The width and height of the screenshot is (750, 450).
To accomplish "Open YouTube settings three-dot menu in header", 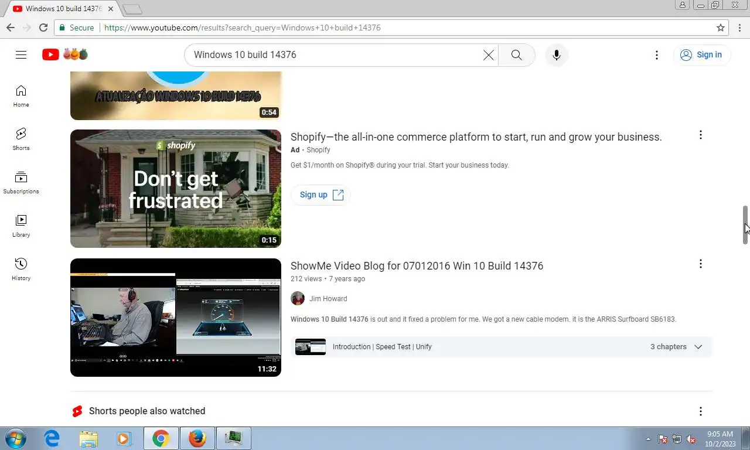I will (657, 54).
